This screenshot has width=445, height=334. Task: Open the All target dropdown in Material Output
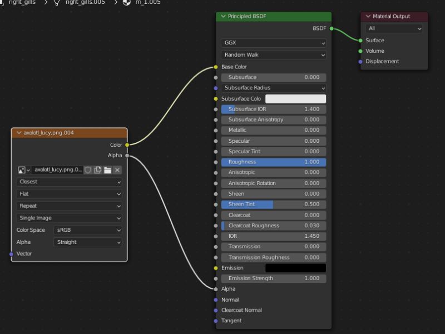394,29
